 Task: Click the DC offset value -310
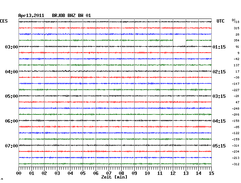coord(235,146)
